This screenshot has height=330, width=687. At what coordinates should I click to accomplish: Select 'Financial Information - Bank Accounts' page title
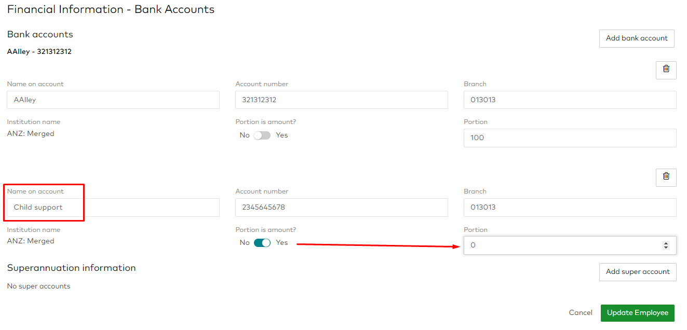[x=111, y=9]
